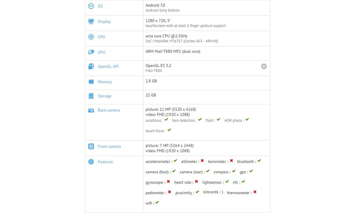Expand the OpenGL ES 3.2 details arrow
The height and width of the screenshot is (213, 352).
[264, 66]
